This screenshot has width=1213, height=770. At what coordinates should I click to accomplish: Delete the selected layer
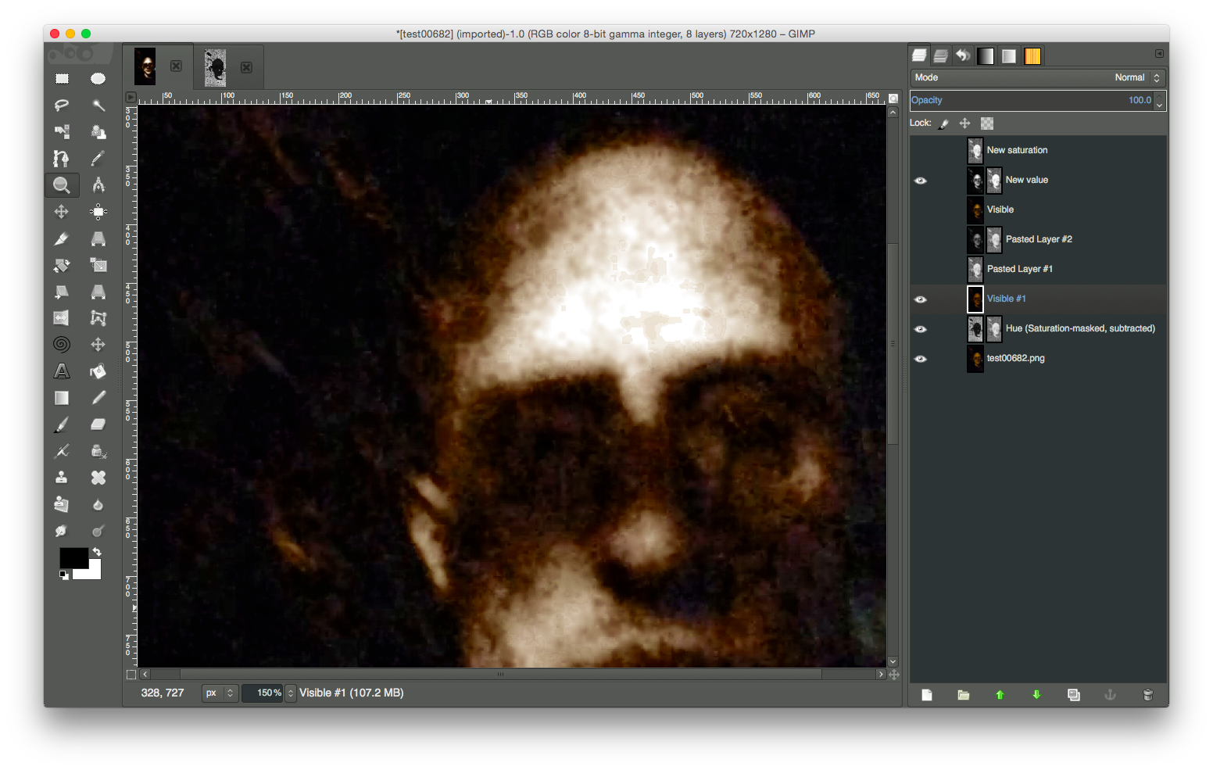(x=1148, y=695)
